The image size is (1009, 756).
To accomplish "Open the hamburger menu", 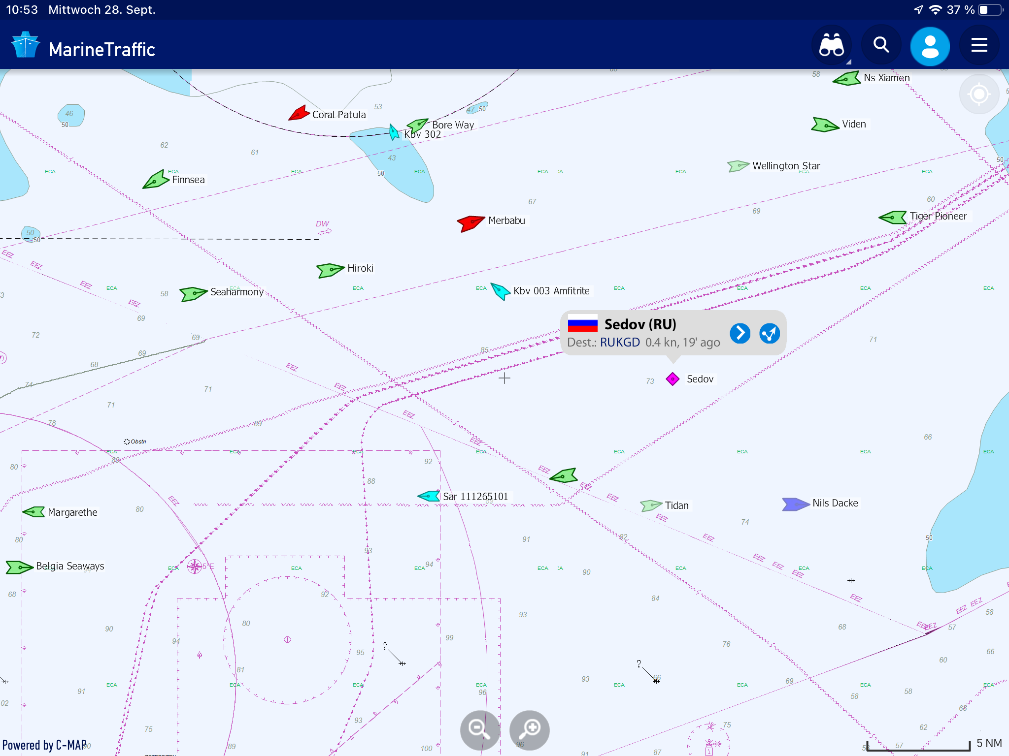I will [979, 46].
